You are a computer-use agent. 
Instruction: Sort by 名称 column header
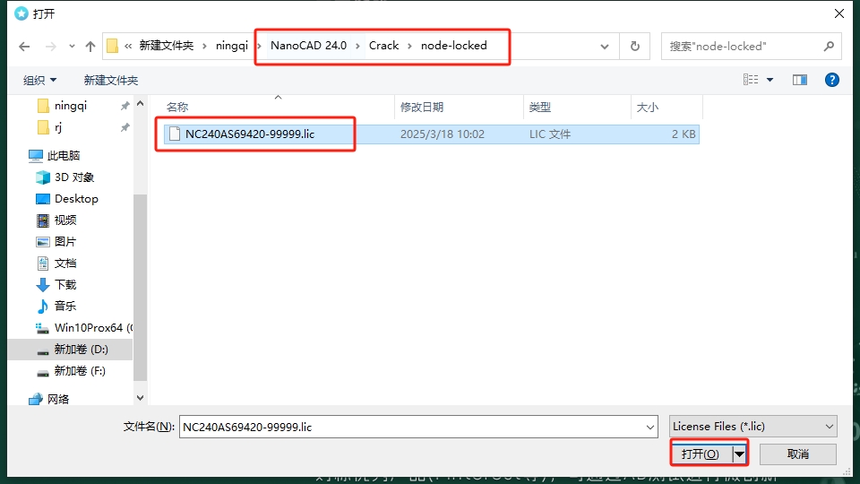177,107
